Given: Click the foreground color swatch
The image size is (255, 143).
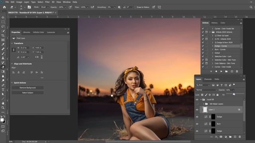Looking at the screenshot, I should tap(2, 120).
